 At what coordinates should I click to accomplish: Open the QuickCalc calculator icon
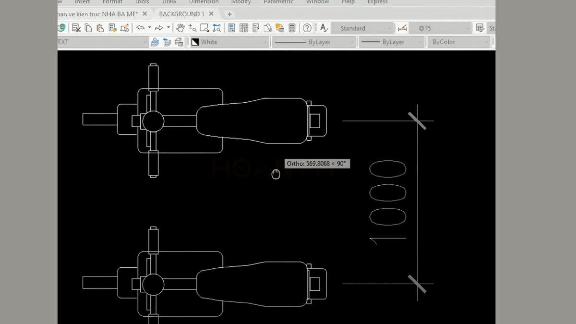(292, 28)
